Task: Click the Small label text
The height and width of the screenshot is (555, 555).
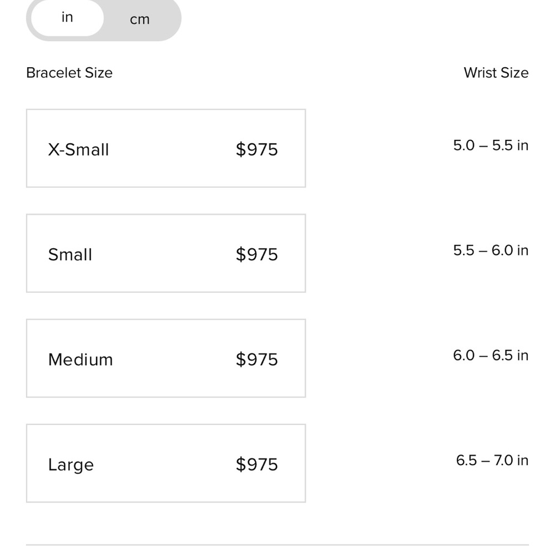Action: click(x=70, y=254)
